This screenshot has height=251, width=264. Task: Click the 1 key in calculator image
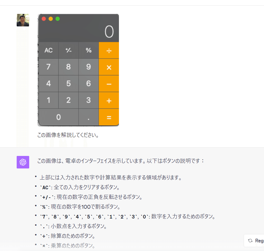49,100
